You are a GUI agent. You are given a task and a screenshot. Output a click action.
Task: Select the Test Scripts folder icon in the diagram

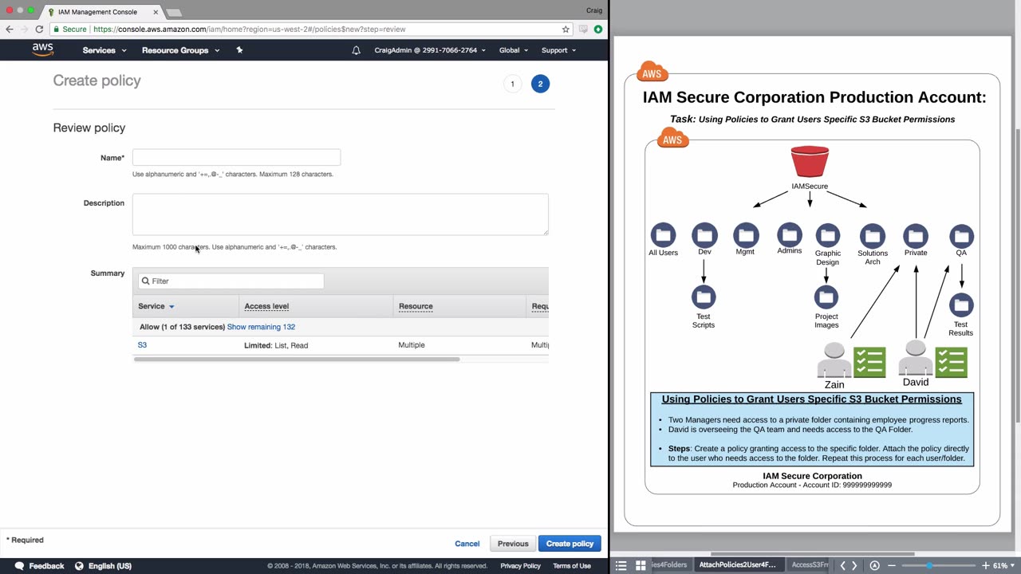(x=704, y=297)
